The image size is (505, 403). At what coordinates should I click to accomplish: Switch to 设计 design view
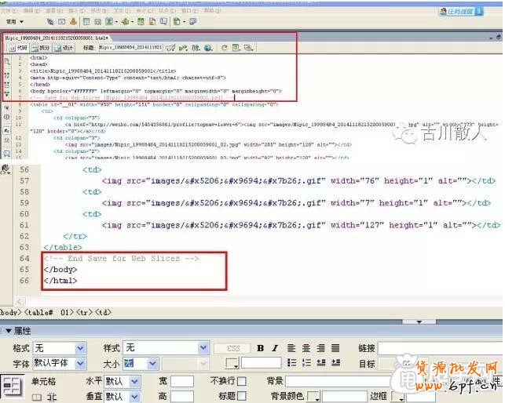point(64,48)
